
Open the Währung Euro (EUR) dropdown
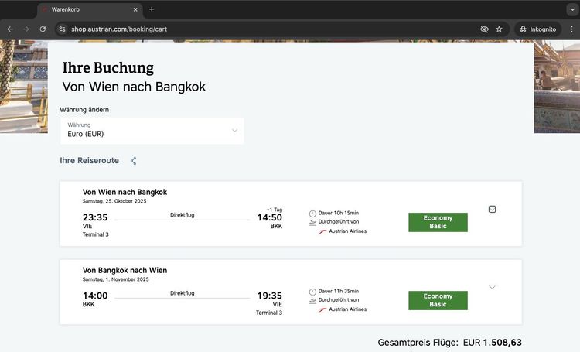[152, 130]
